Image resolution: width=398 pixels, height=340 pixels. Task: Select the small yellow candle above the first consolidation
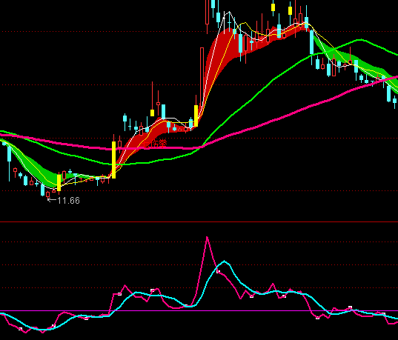pyautogui.click(x=152, y=113)
